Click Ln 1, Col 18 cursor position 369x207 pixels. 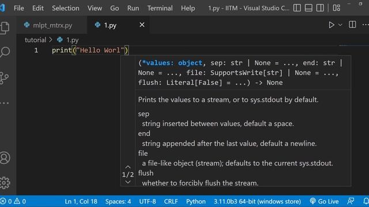tap(81, 201)
